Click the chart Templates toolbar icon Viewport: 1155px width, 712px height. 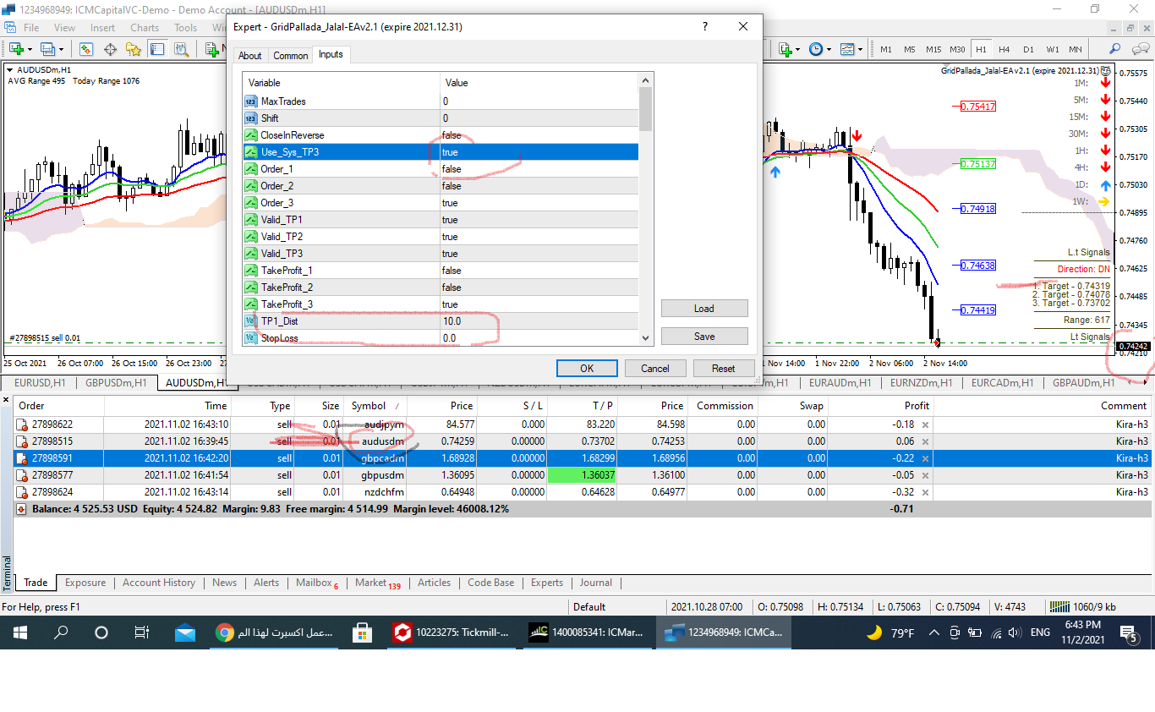point(848,49)
